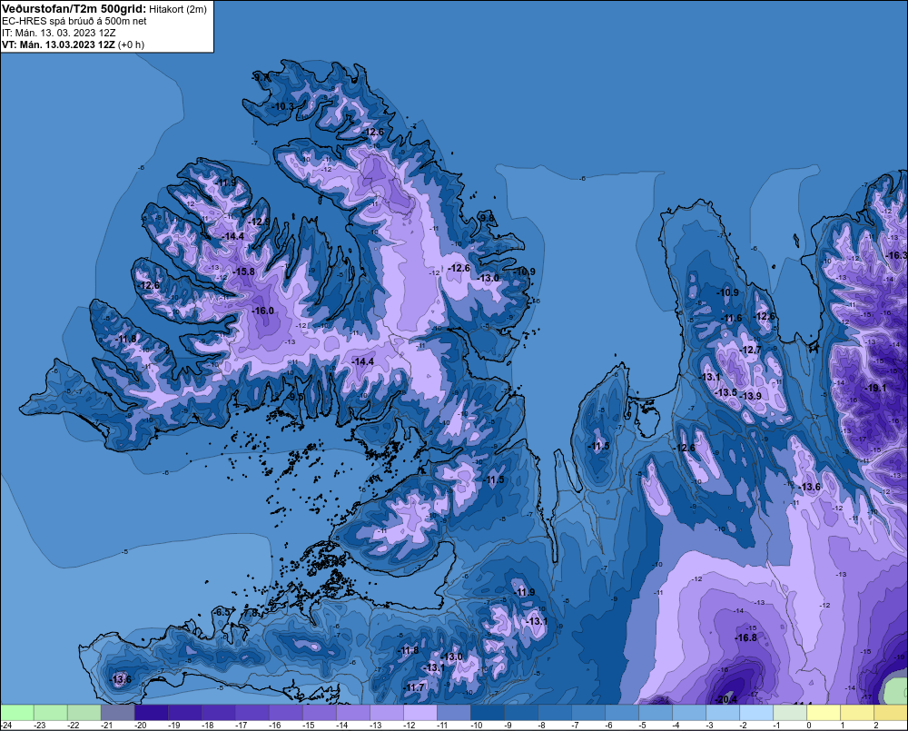
Task: Choose the -14 legend color swatch
Action: [x=353, y=712]
